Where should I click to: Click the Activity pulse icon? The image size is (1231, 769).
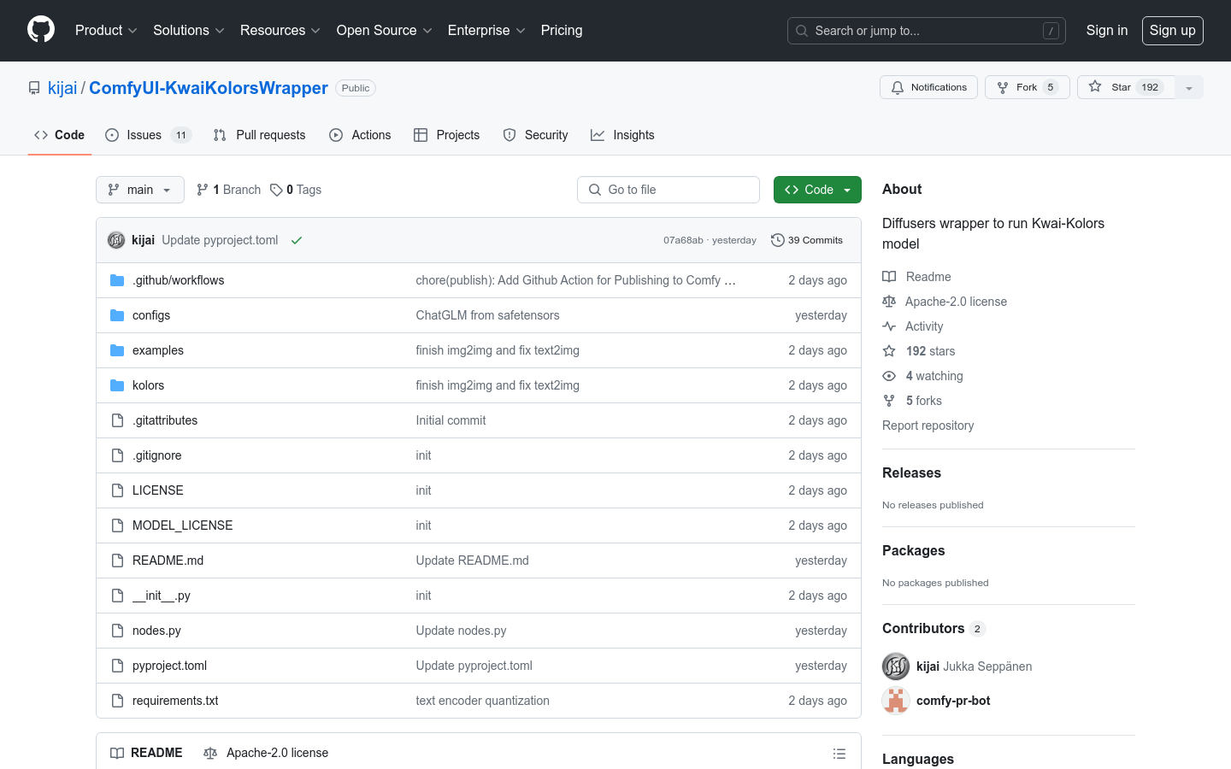coord(889,326)
